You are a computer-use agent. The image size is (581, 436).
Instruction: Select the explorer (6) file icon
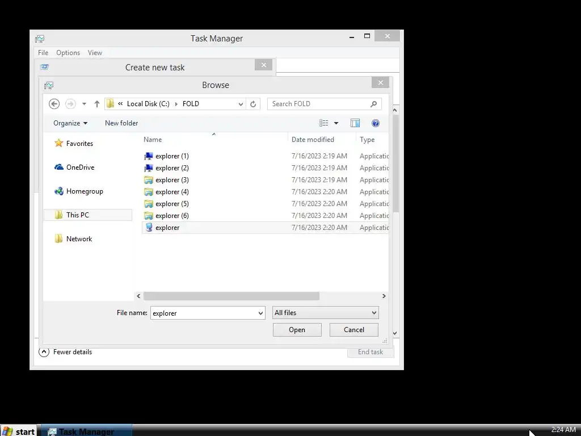pyautogui.click(x=149, y=215)
